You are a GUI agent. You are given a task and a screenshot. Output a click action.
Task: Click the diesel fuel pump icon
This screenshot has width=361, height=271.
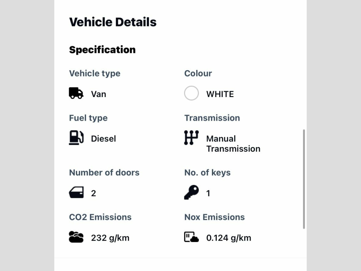76,138
